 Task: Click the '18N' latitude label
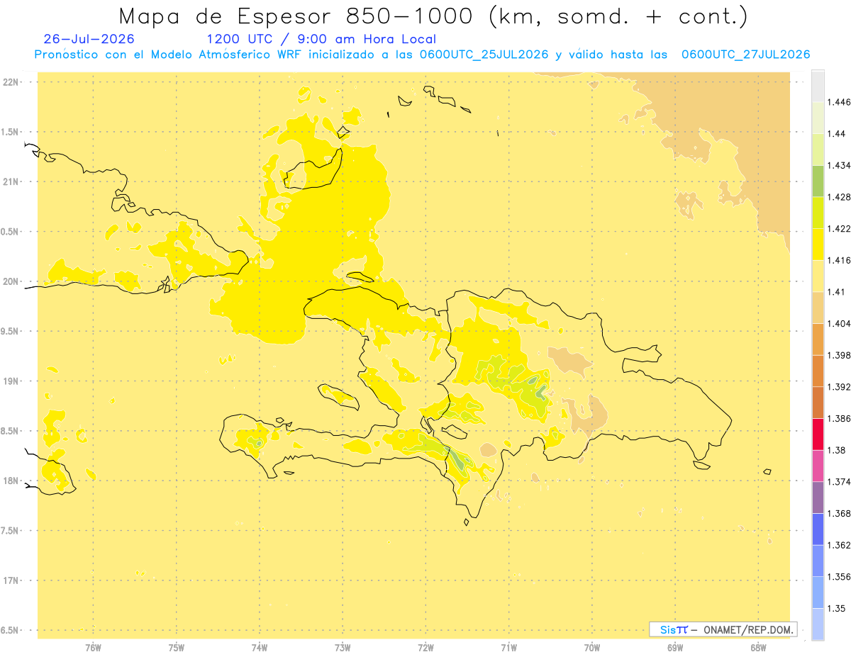coord(11,481)
